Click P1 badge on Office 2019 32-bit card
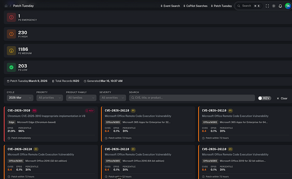 (230, 149)
